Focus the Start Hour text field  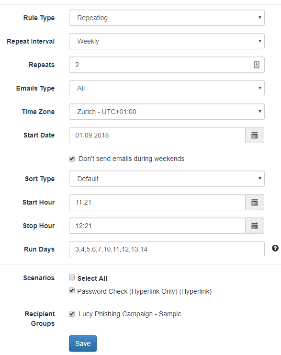157,202
